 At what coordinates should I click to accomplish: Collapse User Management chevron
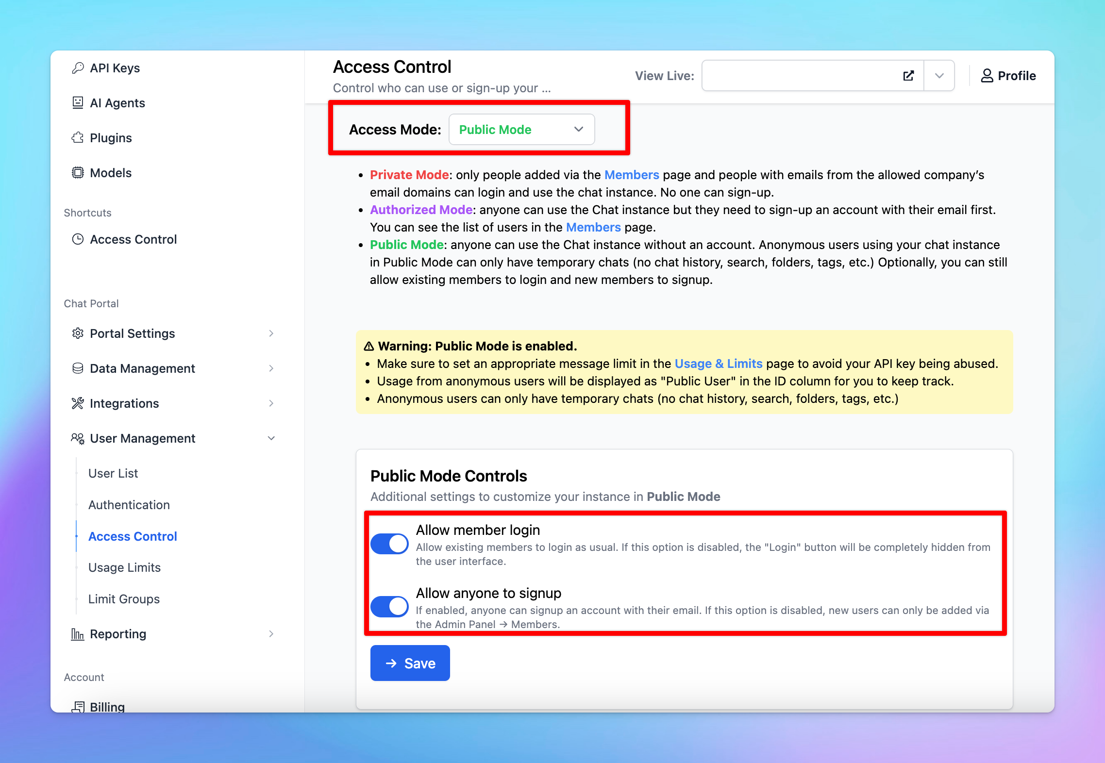click(271, 438)
